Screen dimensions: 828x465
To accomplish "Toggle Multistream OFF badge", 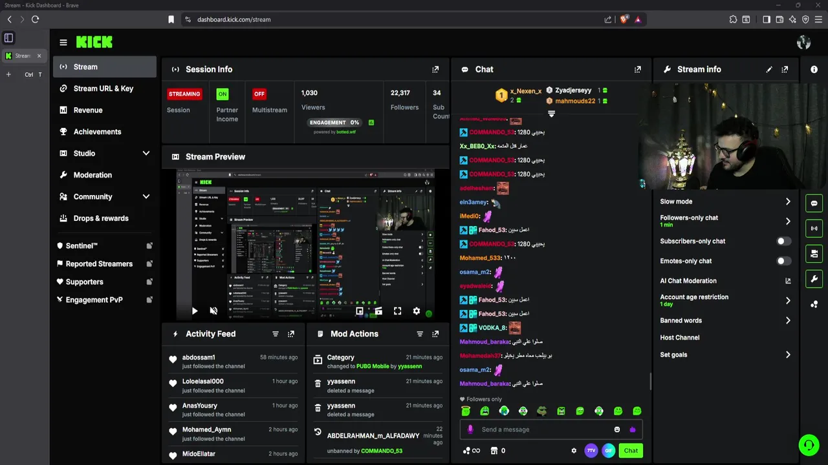I will pyautogui.click(x=259, y=94).
